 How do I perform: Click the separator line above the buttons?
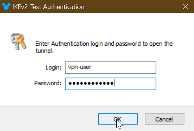click(97, 106)
